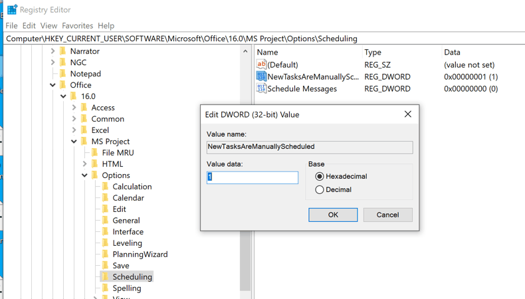Select the PlanningWizard key label
The width and height of the screenshot is (525, 299).
point(140,254)
